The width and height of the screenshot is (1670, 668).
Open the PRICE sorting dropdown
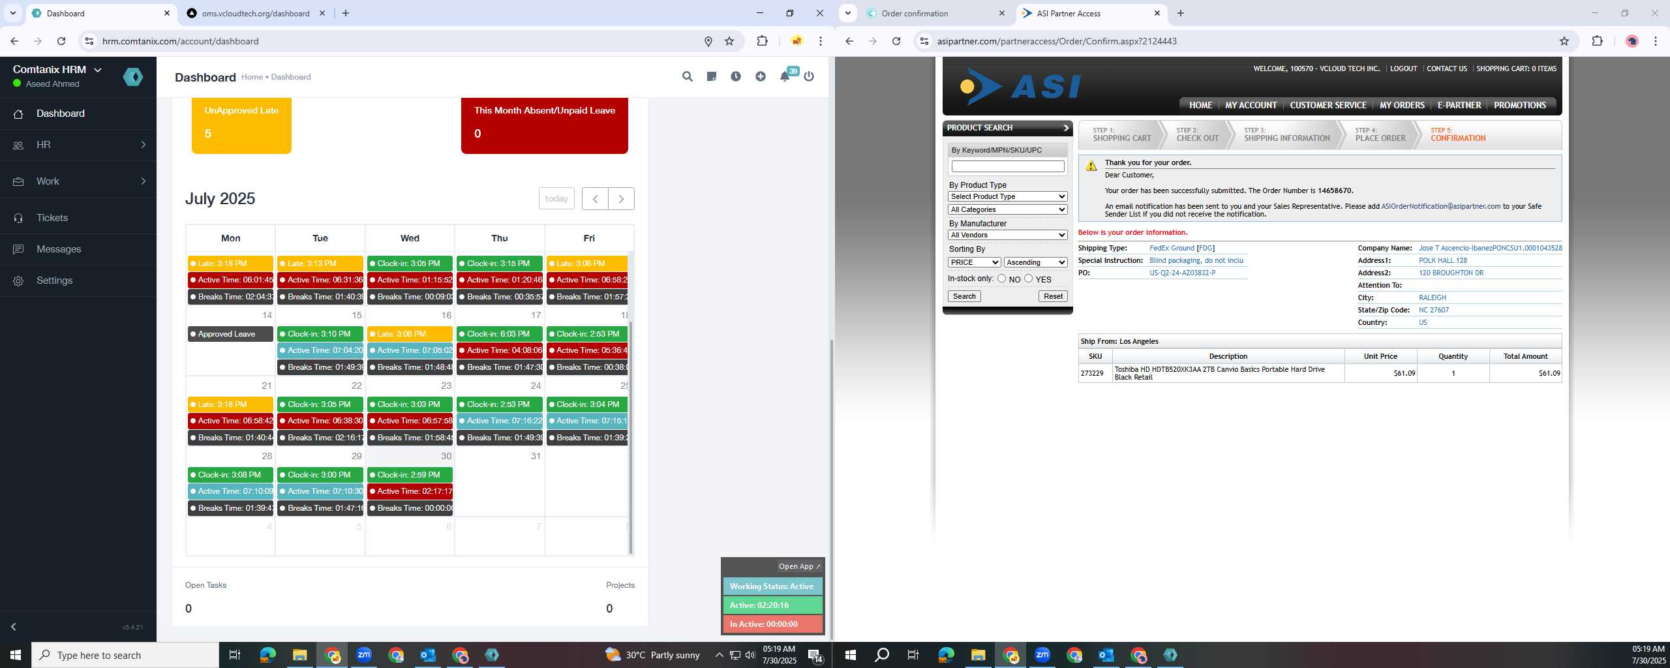(974, 262)
